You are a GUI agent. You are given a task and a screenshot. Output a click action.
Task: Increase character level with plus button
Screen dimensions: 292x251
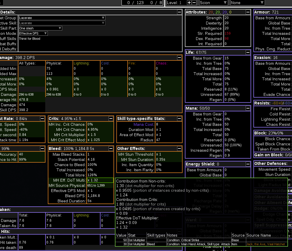coord(189,3)
